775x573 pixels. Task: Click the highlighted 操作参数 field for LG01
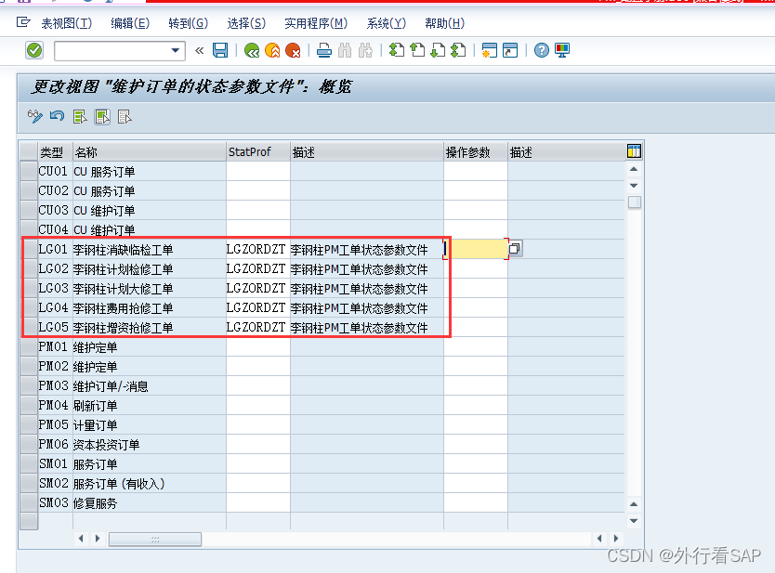tap(477, 249)
